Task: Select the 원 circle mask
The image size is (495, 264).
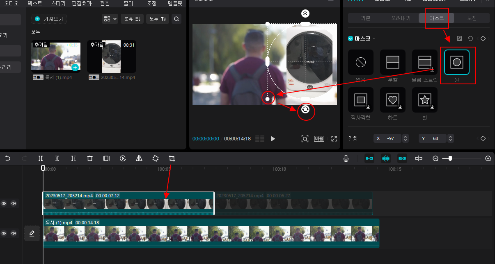Action: coord(457,63)
